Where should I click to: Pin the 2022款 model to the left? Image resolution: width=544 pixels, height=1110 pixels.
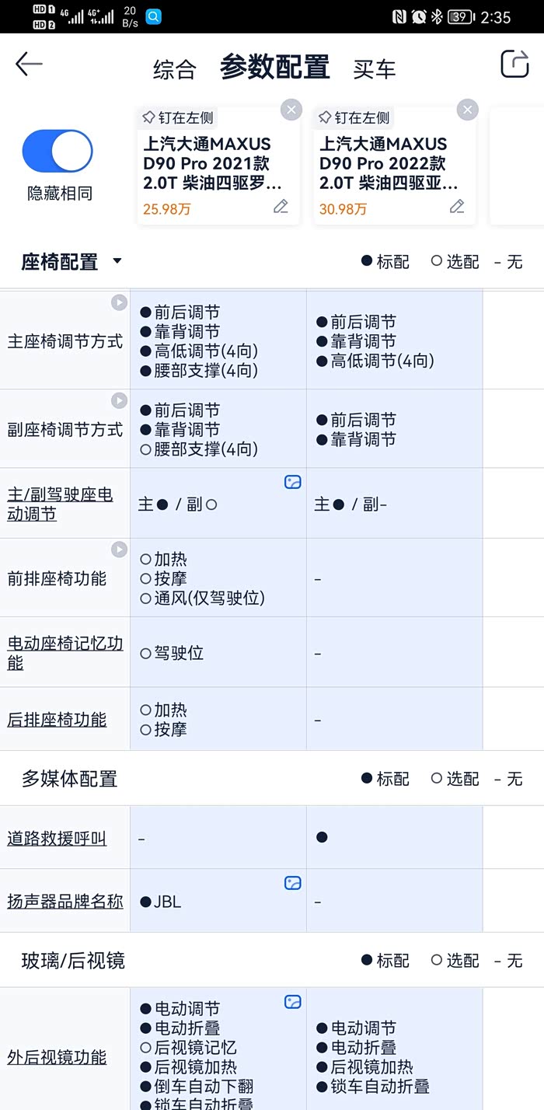(x=354, y=118)
